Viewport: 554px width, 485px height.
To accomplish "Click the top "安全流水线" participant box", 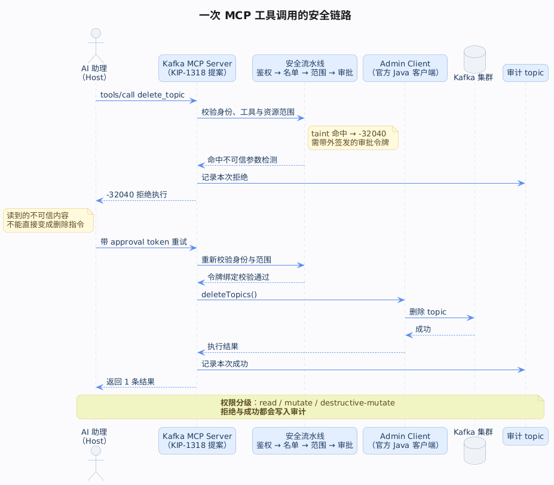I will tap(305, 68).
